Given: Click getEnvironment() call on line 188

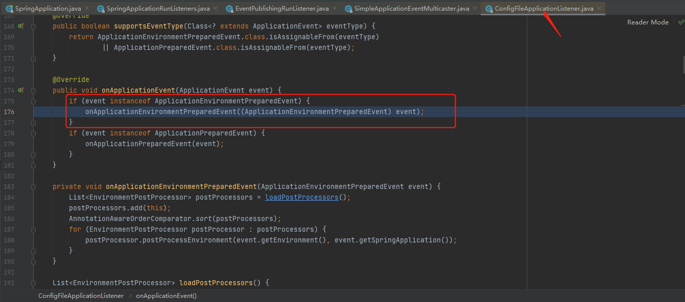Looking at the screenshot, I should tap(294, 240).
